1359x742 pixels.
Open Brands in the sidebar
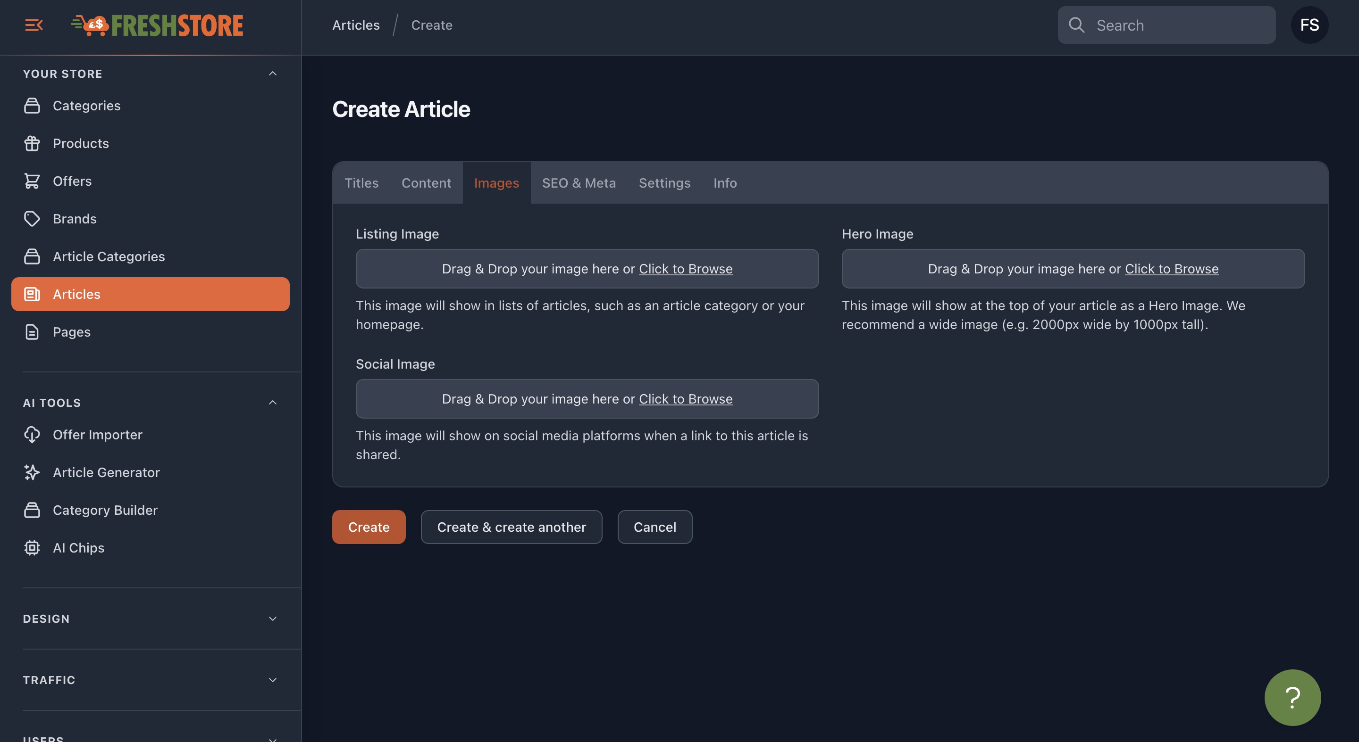point(151,219)
